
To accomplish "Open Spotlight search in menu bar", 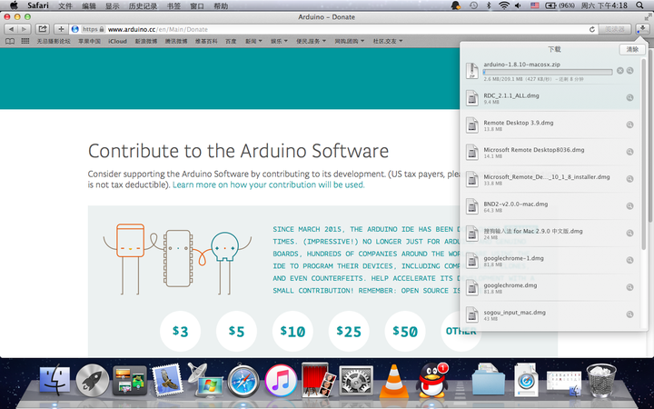I will tap(639, 5).
